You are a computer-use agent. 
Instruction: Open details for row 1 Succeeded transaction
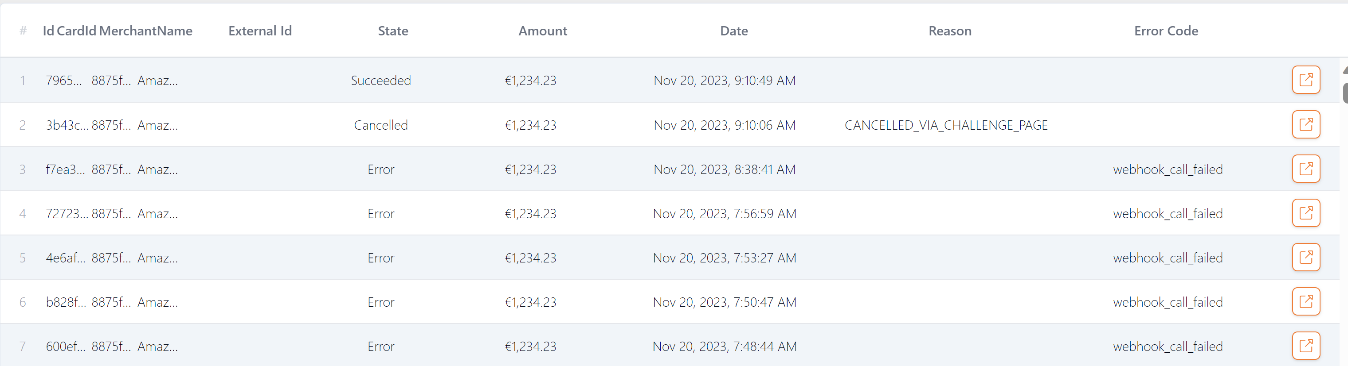[1305, 80]
